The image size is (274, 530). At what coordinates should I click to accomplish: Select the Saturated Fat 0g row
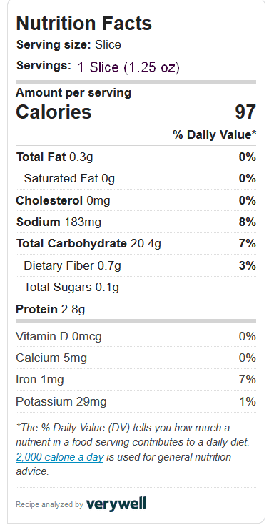point(136,178)
